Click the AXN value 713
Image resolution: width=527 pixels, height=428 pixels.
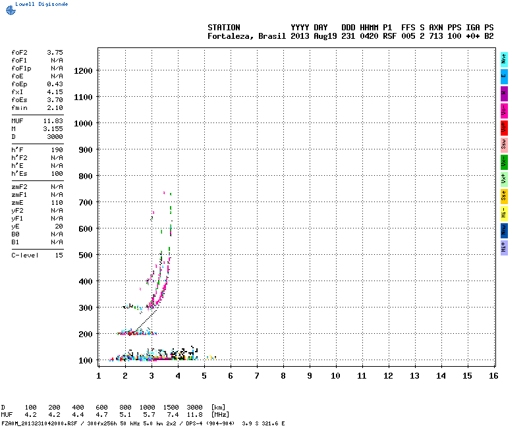tap(436, 36)
